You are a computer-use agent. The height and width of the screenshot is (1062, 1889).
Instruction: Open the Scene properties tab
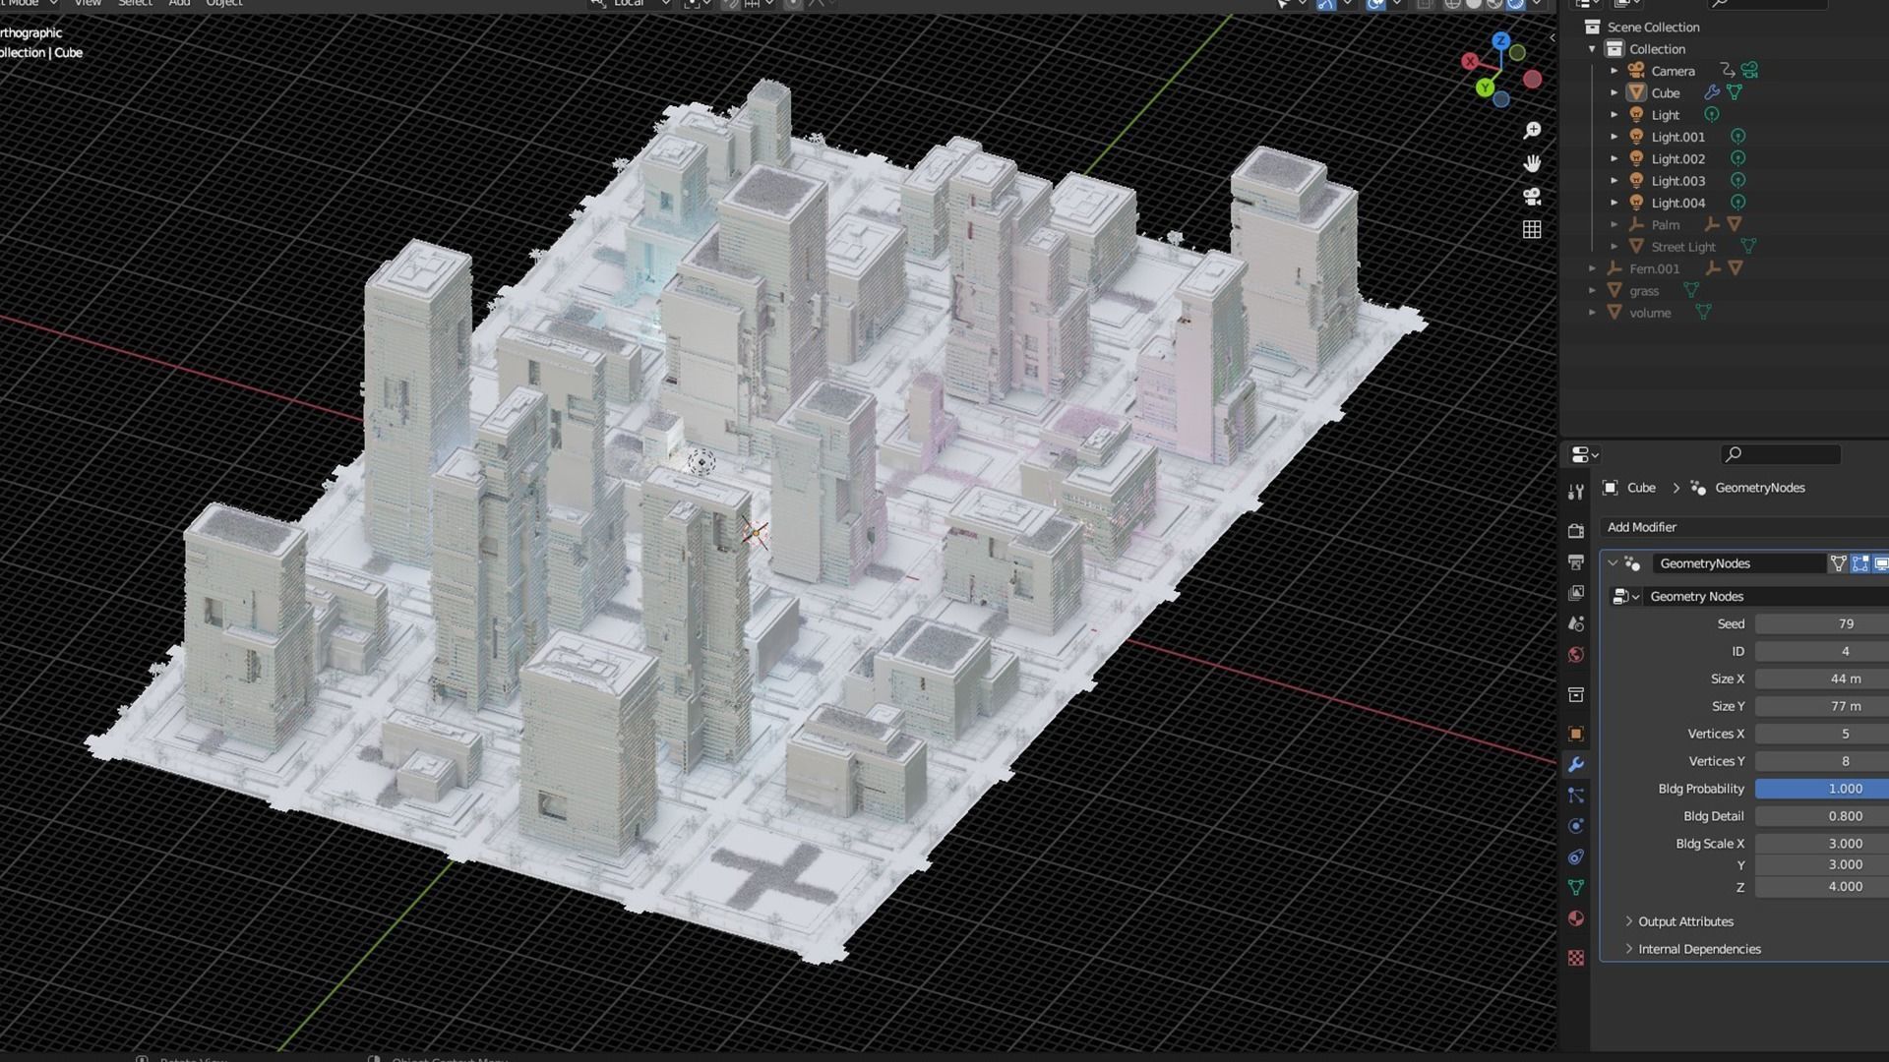(1576, 623)
